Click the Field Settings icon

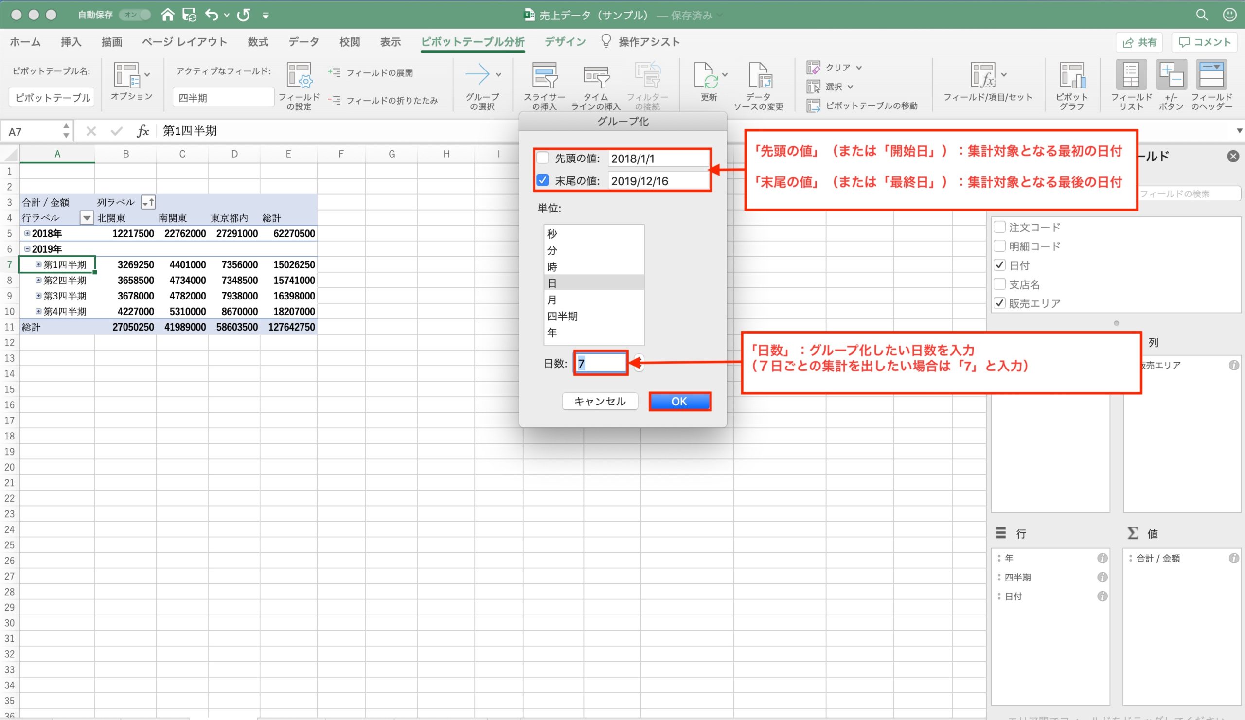(x=299, y=76)
